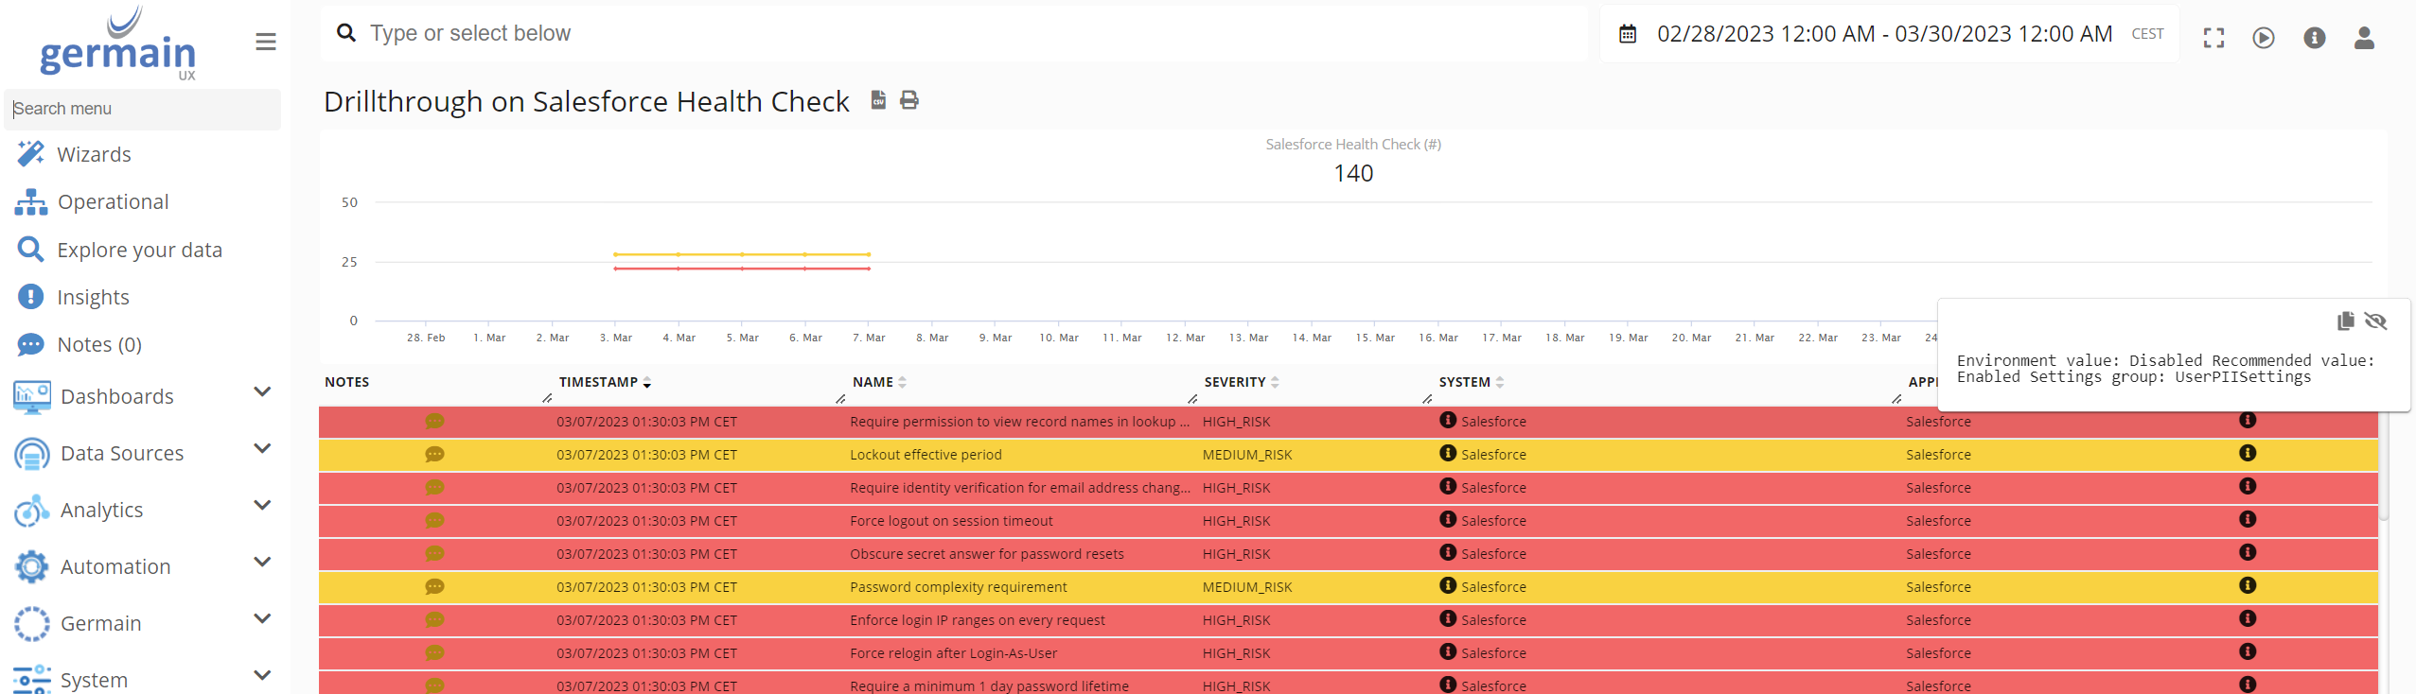
Task: Open the user profile icon
Action: coord(2364,38)
